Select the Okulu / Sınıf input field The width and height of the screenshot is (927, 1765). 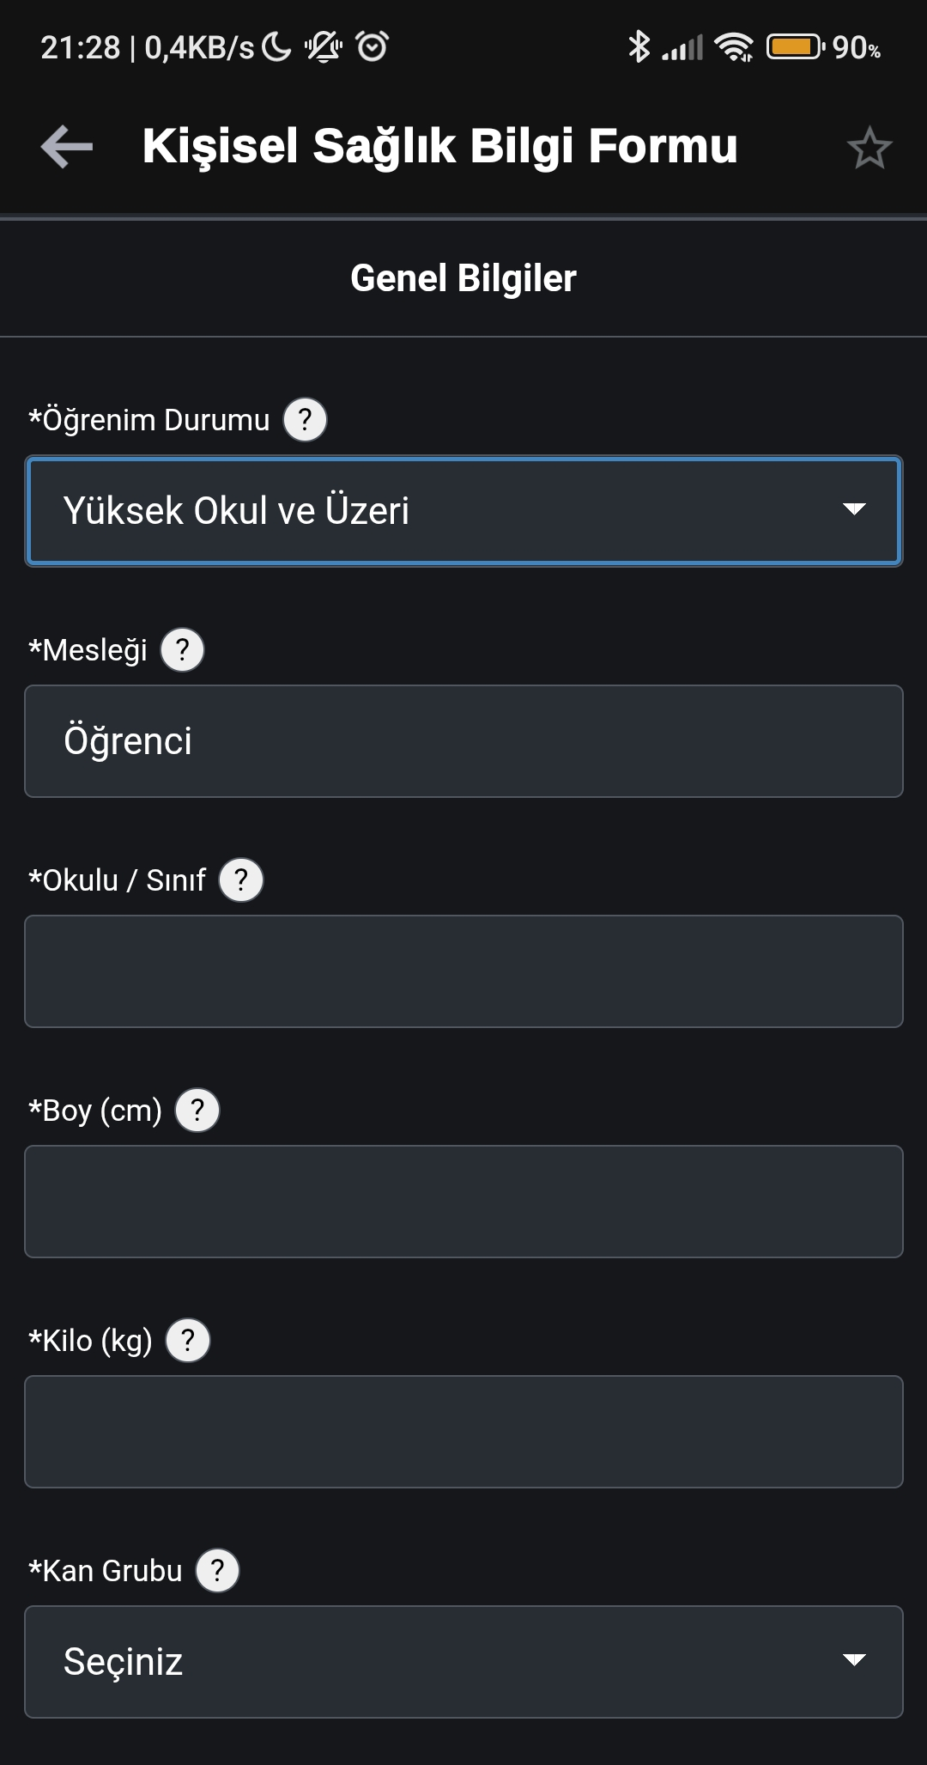click(463, 971)
